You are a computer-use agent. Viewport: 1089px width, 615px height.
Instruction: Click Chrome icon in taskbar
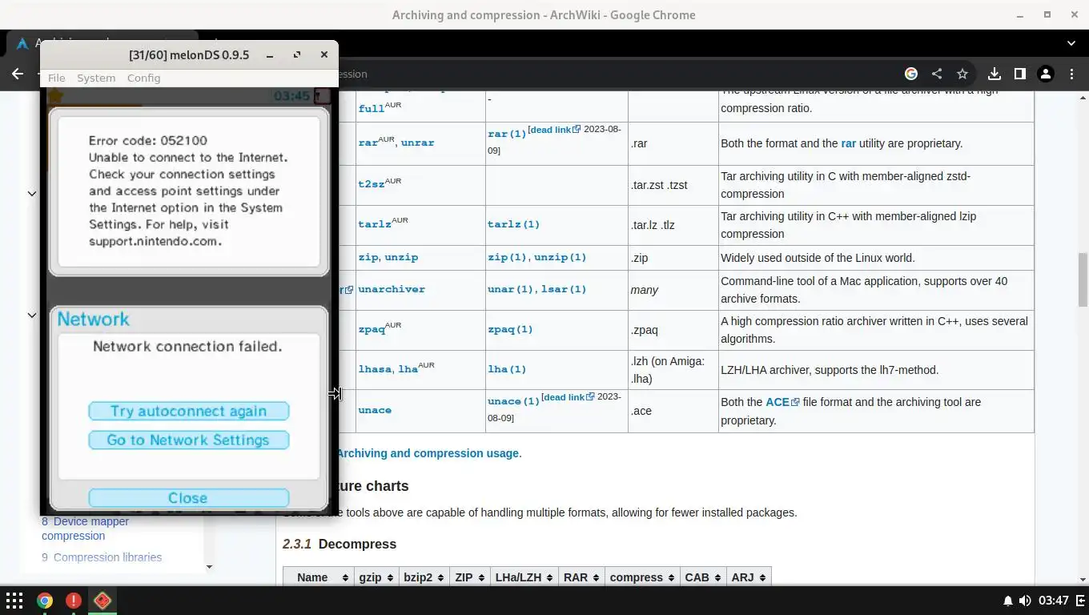pos(45,601)
